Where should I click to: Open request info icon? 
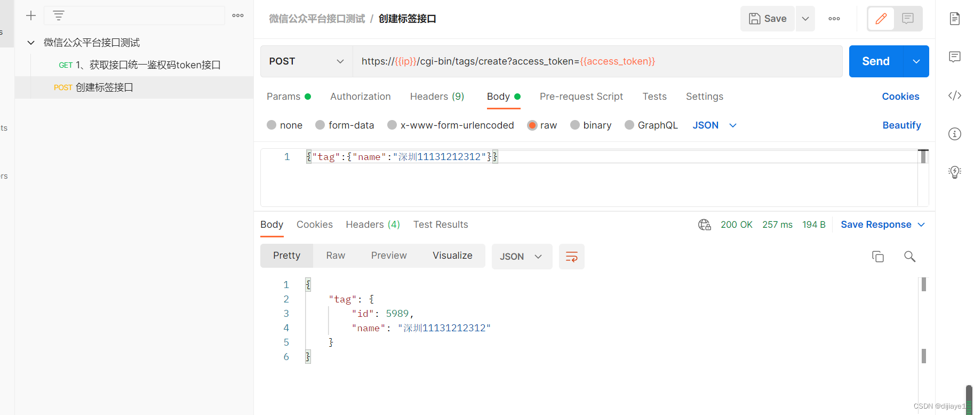[955, 134]
